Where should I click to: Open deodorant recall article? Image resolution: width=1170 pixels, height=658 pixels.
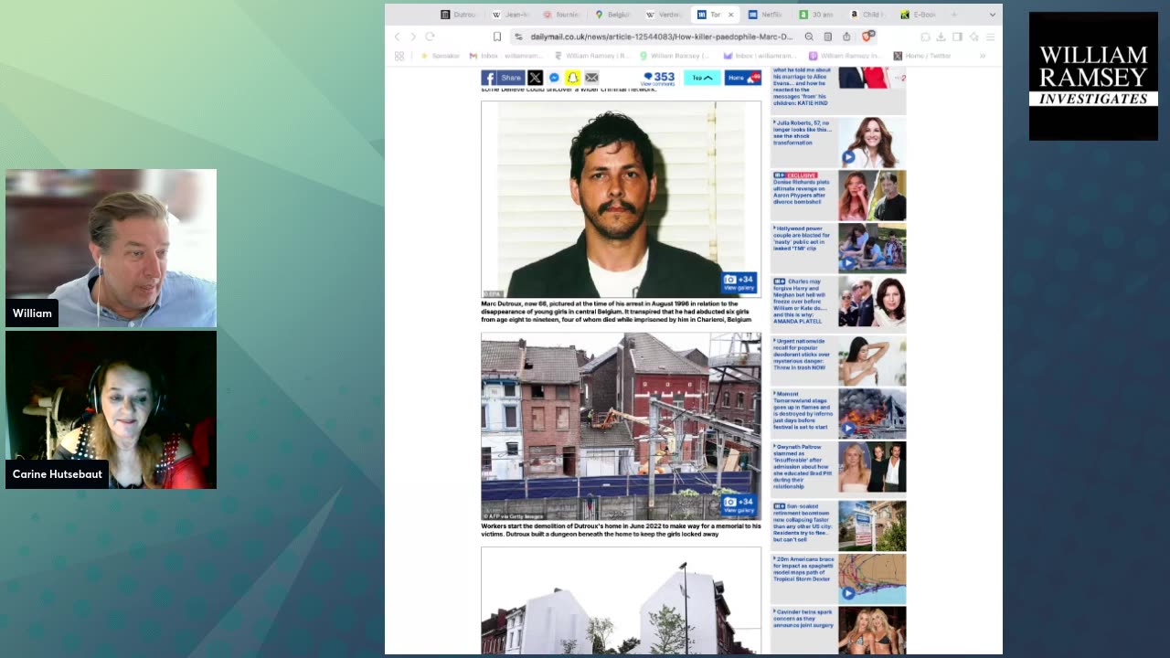pos(803,354)
